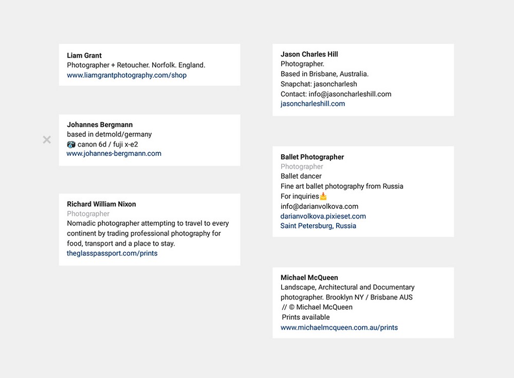Click the gray X beside Johannes Bergmann card
Screen dimensions: 514x378
pos(47,140)
